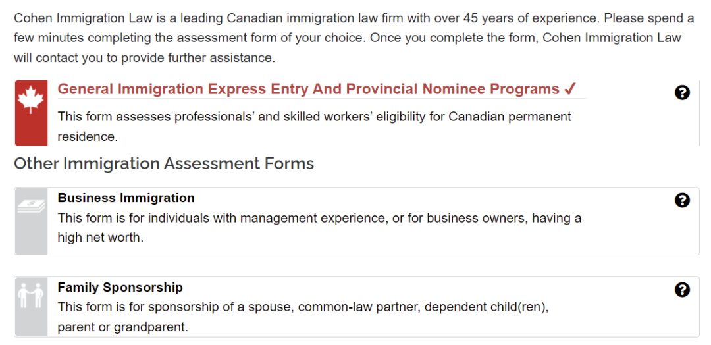Click the Other Immigration Assessment Forms heading
This screenshot has width=711, height=345.
coord(164,163)
